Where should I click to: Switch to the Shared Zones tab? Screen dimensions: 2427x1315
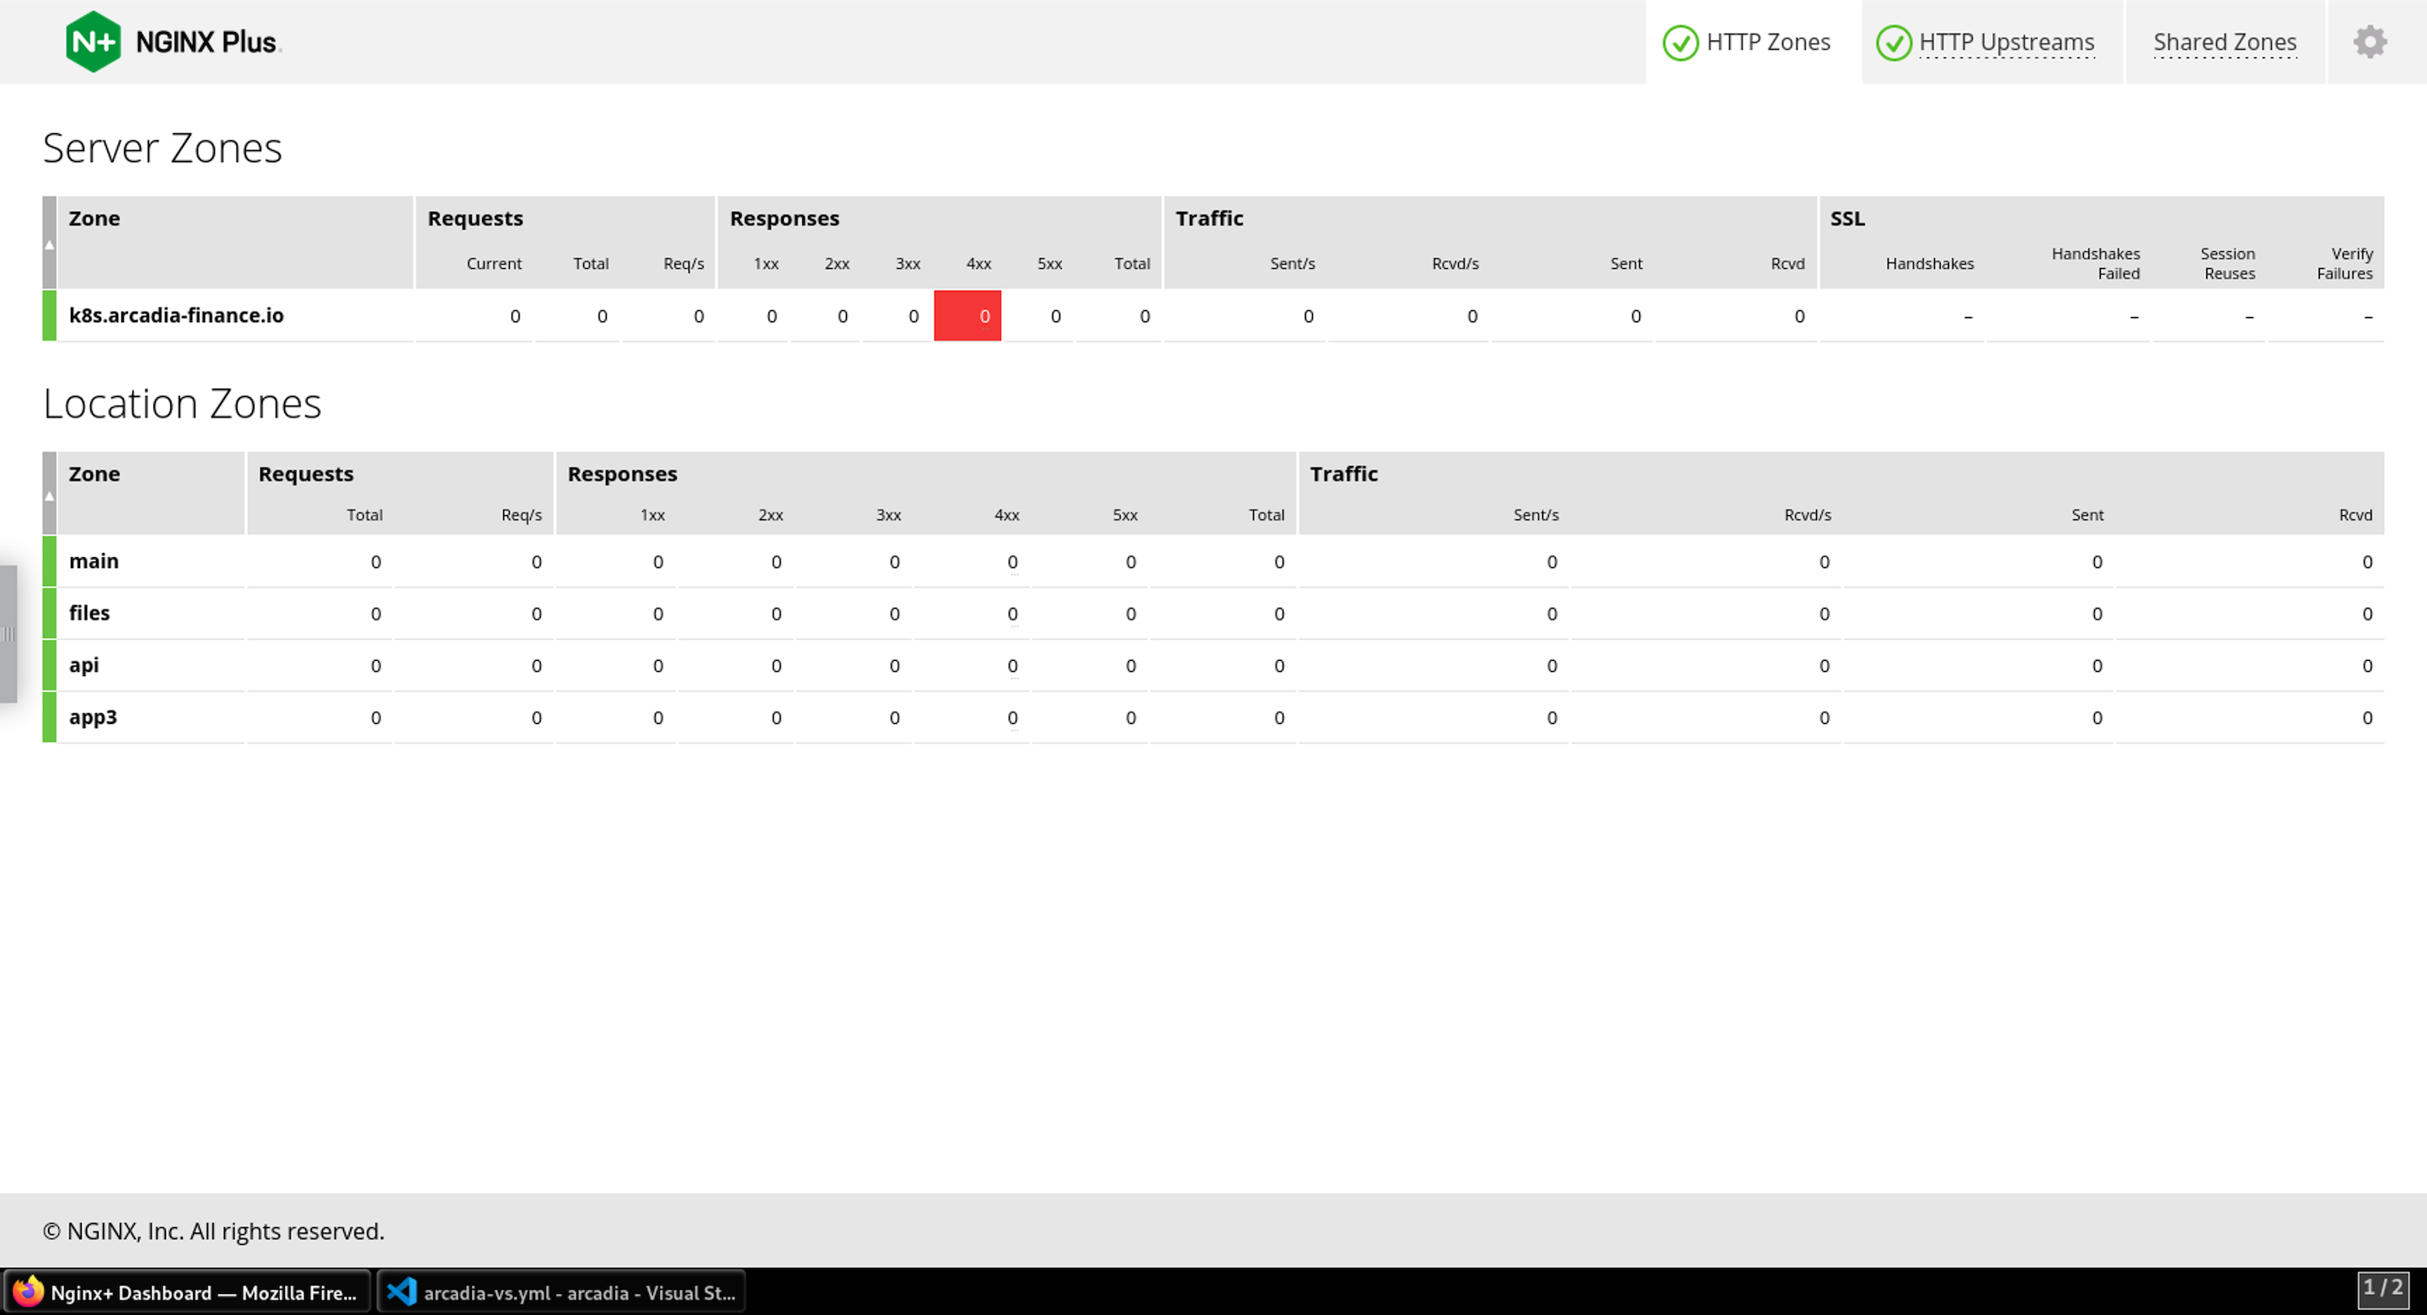coord(2225,42)
